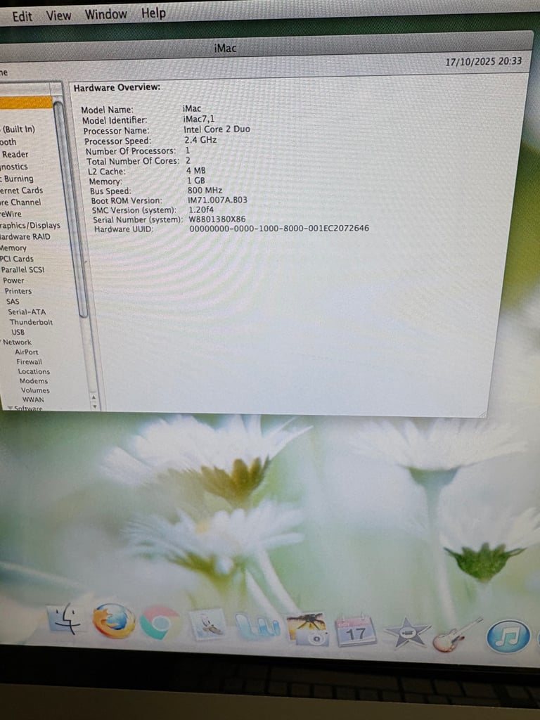Select Printers in the sidebar
540x720 pixels.
pos(18,291)
